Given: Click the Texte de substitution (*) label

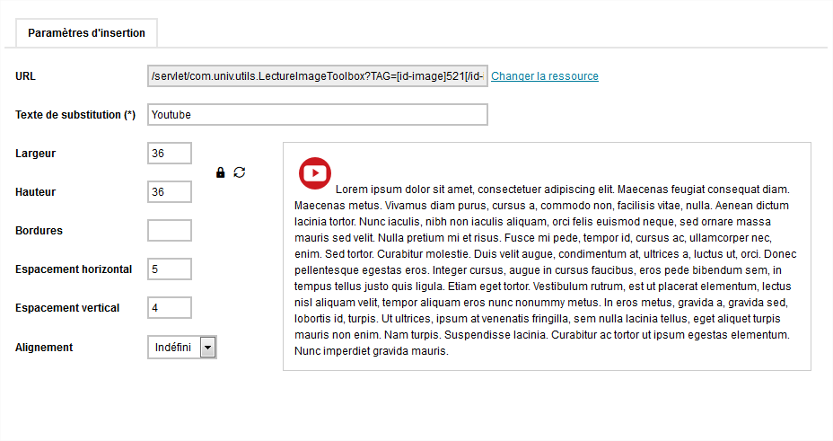Looking at the screenshot, I should coord(75,115).
